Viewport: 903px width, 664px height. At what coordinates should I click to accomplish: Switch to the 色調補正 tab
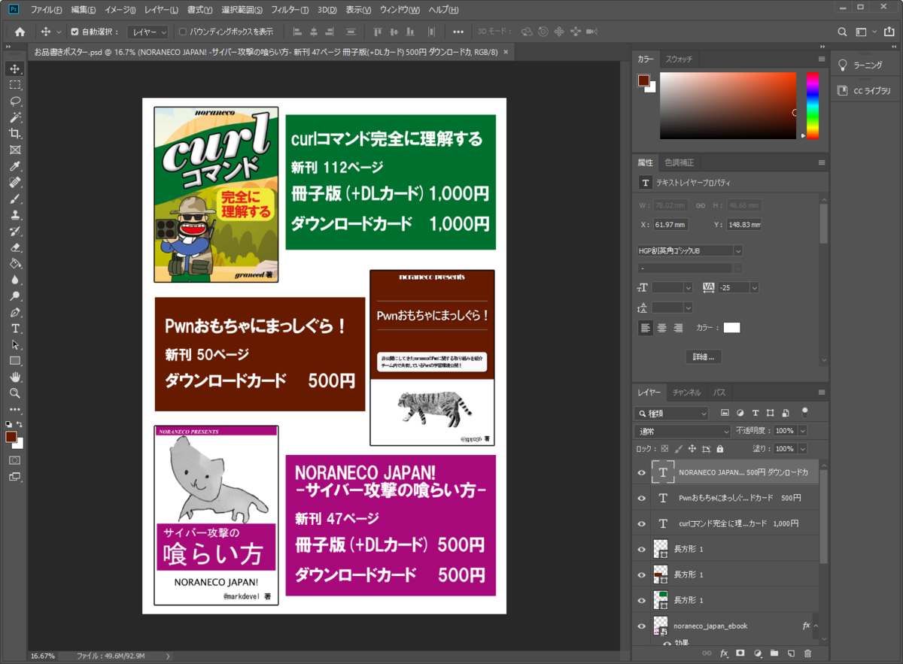pos(679,162)
